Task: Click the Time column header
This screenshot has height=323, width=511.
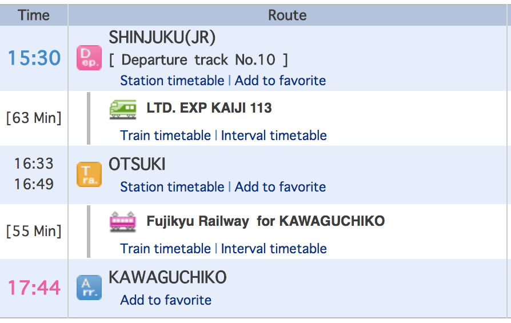Action: coord(34,15)
